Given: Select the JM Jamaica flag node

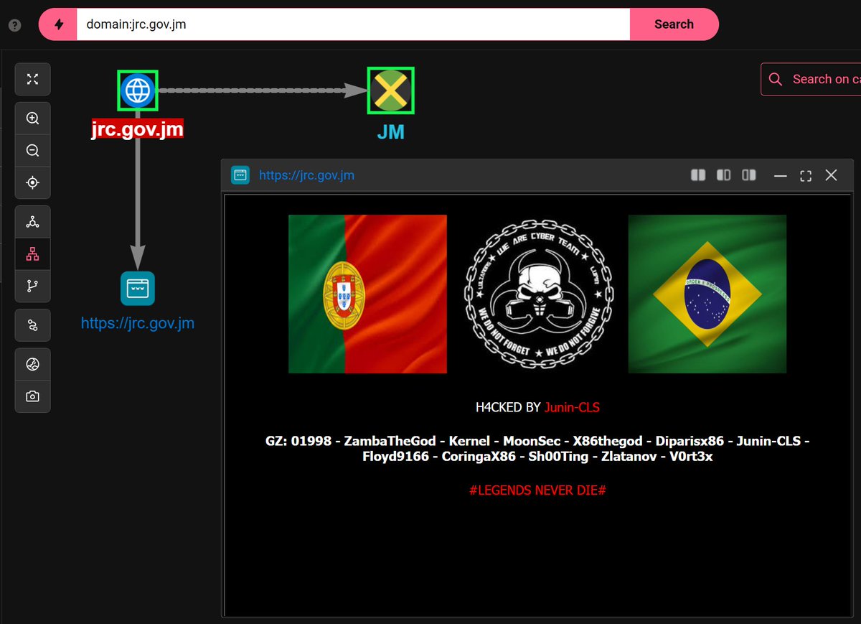Looking at the screenshot, I should pyautogui.click(x=390, y=90).
